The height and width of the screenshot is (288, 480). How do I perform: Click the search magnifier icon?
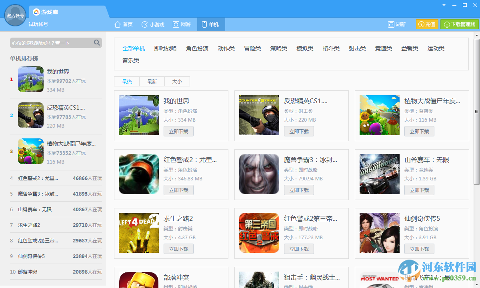pyautogui.click(x=97, y=43)
